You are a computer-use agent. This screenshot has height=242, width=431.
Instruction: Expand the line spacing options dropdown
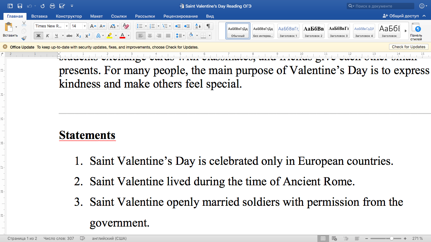point(184,36)
